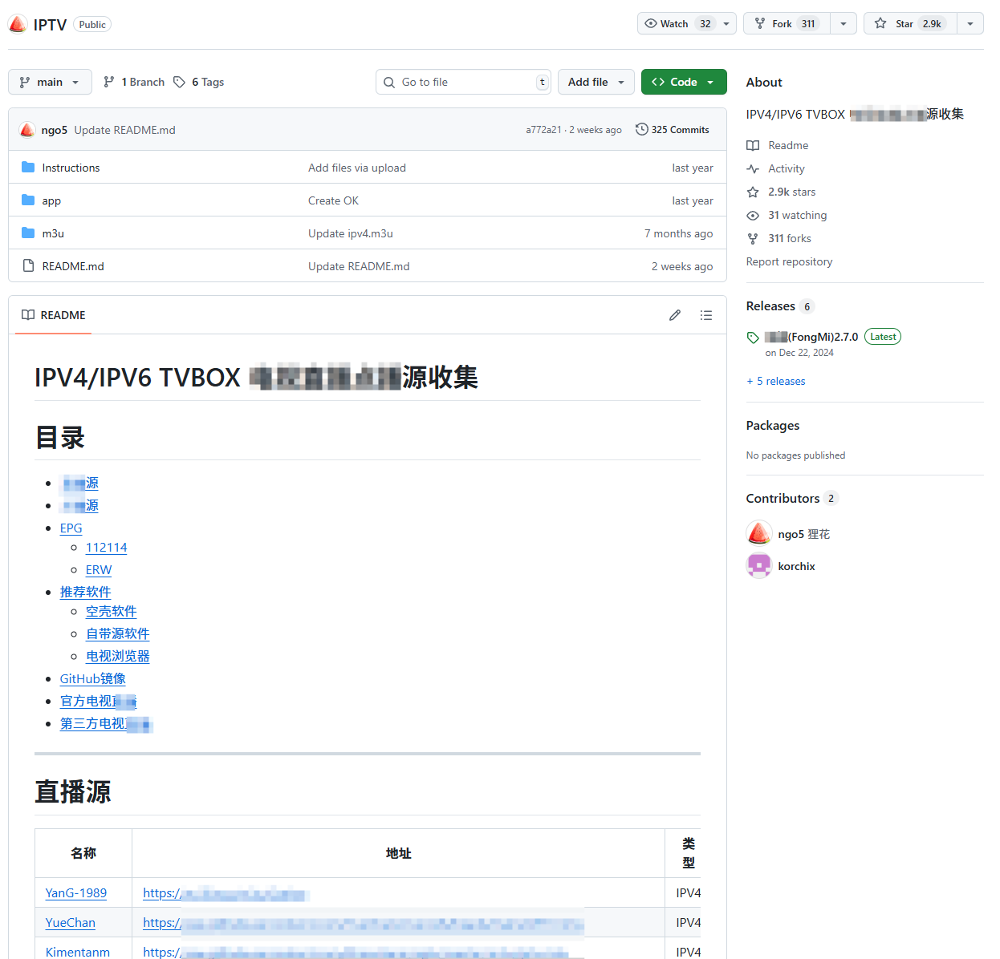Open the main branch selector dropdown
1000x959 pixels.
(x=50, y=82)
